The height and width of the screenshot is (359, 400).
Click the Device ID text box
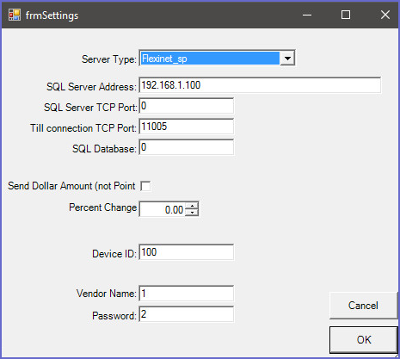point(187,252)
